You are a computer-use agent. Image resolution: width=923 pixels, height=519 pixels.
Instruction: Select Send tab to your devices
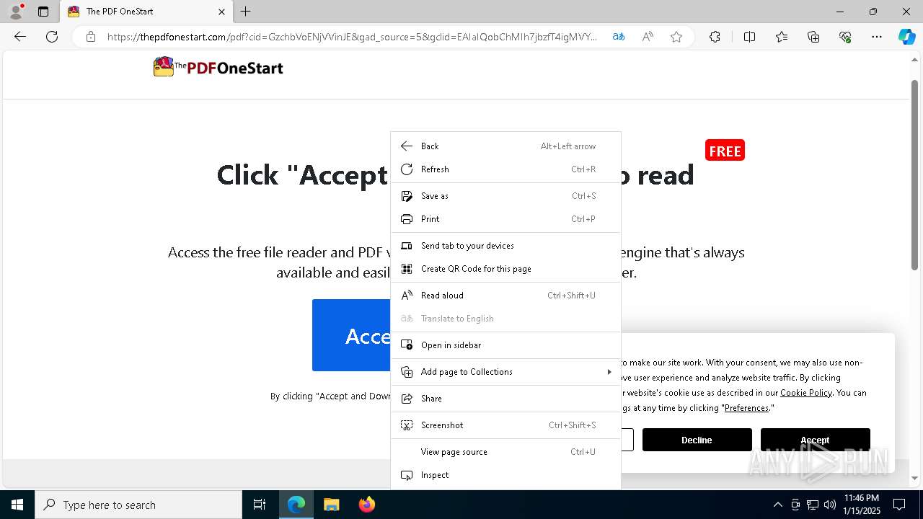pos(505,246)
